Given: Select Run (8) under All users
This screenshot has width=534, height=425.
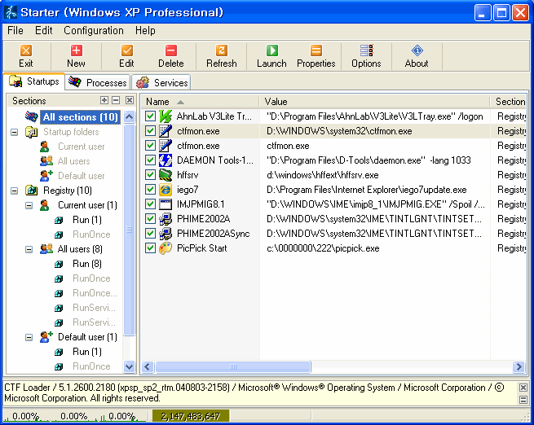Looking at the screenshot, I should click(87, 264).
